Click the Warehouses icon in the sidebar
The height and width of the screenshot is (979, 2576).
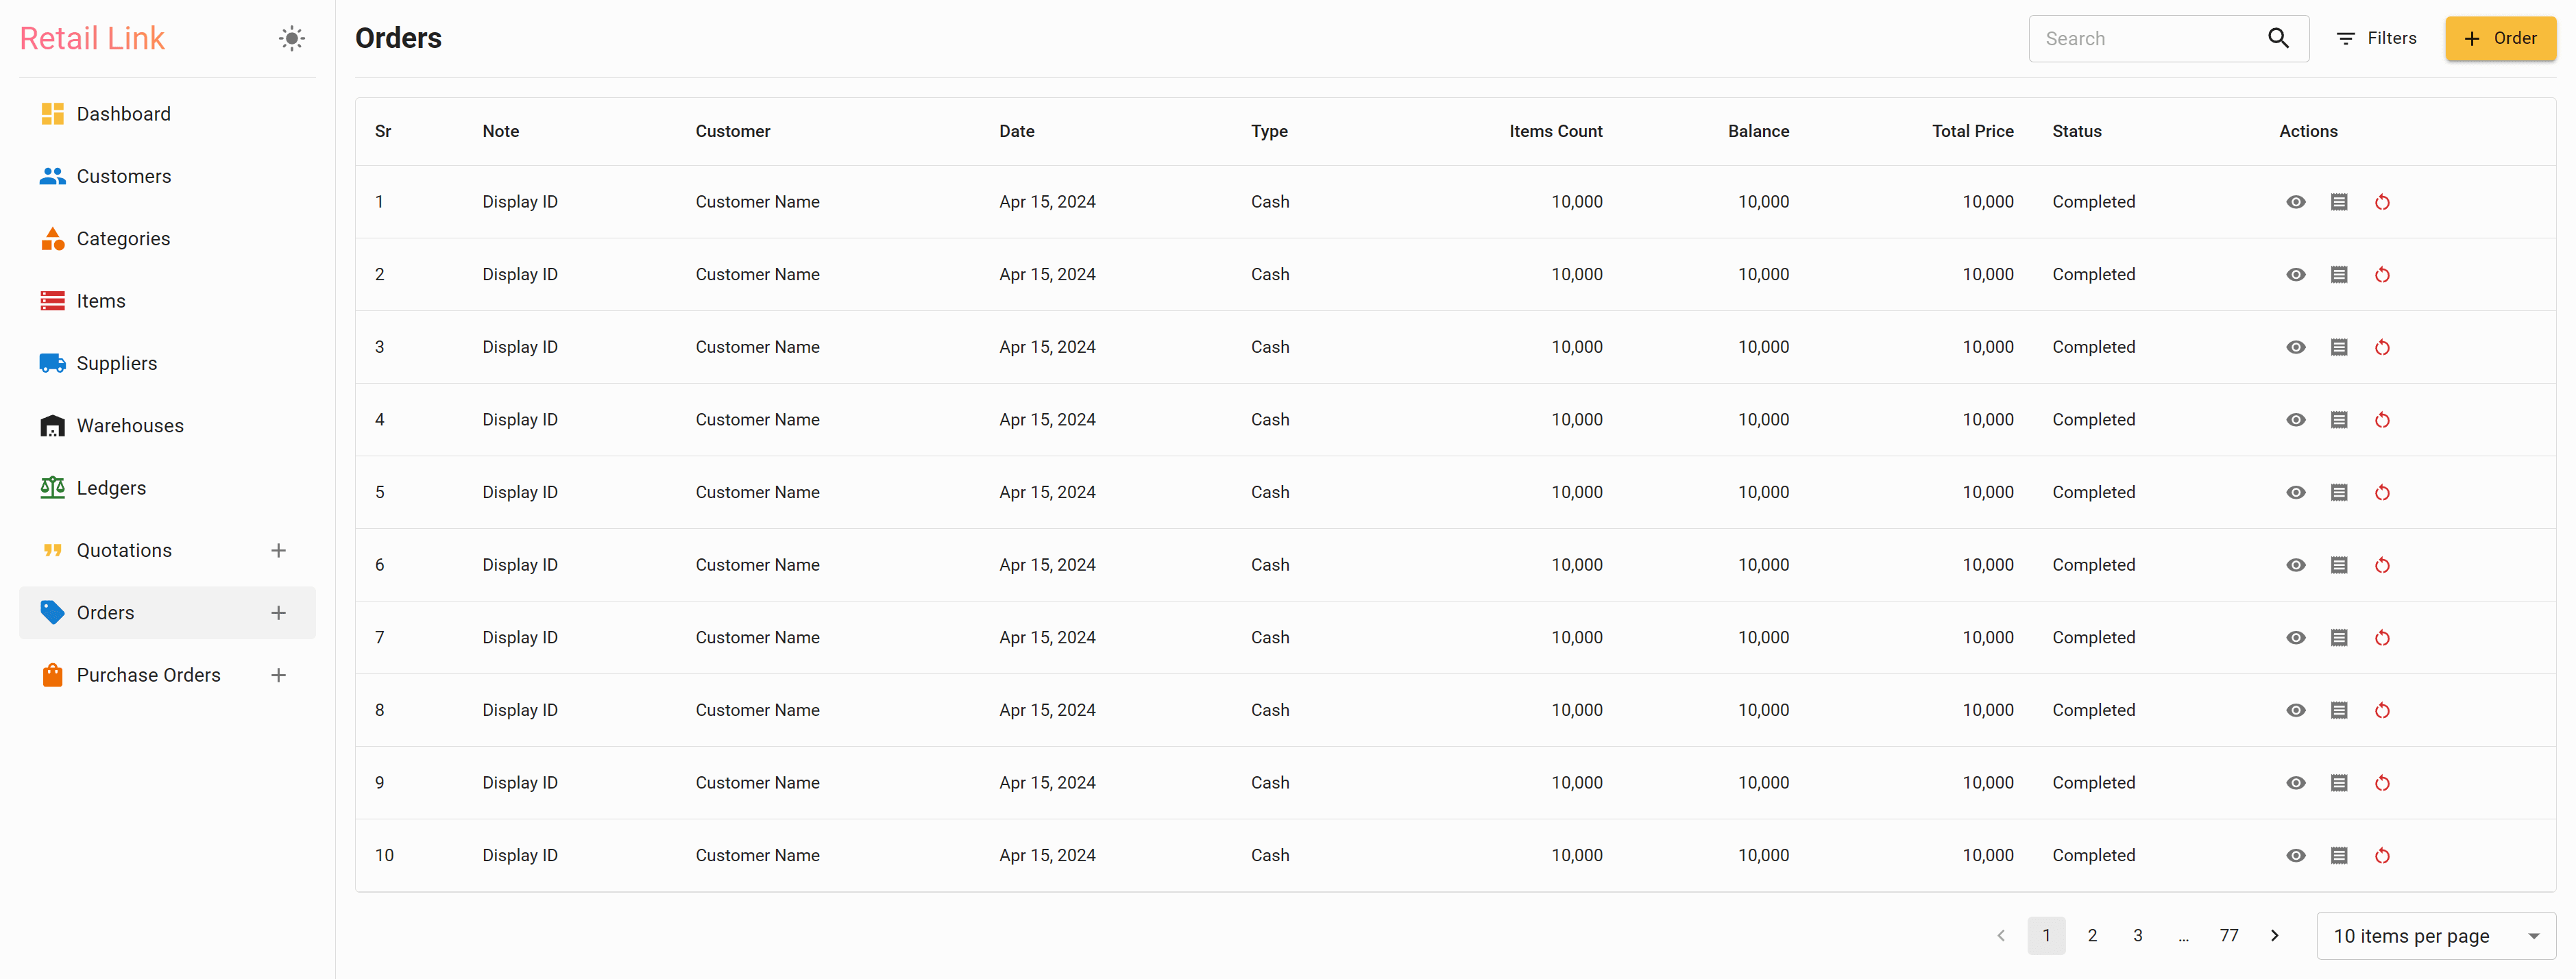pos(52,425)
